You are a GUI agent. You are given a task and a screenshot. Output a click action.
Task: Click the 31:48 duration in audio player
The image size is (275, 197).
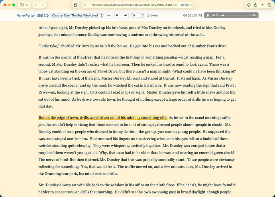pos(252,16)
